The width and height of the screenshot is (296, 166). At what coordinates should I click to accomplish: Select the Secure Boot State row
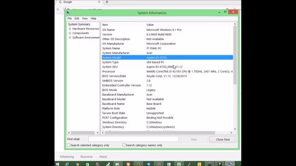click(167, 113)
